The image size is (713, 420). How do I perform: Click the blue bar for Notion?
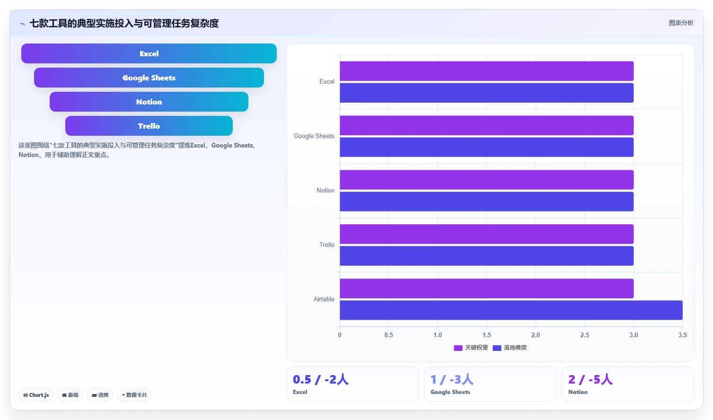point(486,201)
